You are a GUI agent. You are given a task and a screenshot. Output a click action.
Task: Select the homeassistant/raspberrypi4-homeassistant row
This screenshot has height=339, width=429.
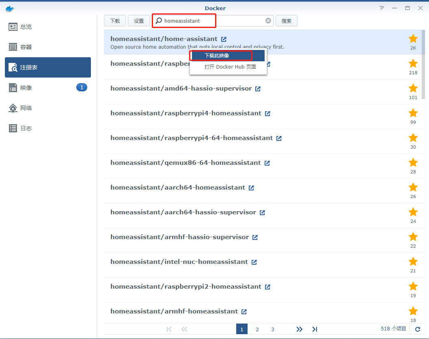pos(263,117)
